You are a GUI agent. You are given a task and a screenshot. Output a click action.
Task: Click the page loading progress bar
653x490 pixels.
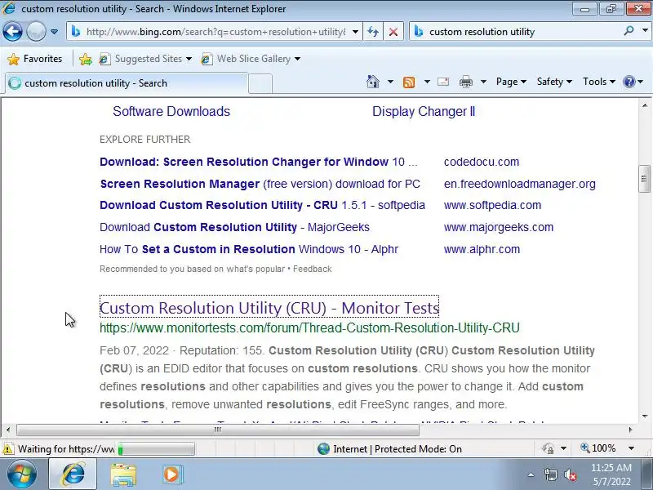(x=156, y=448)
